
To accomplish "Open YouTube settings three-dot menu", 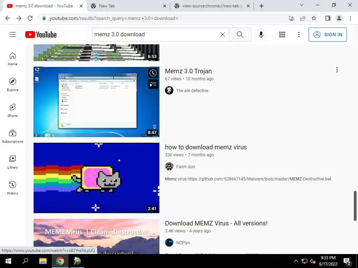I will click(x=299, y=35).
